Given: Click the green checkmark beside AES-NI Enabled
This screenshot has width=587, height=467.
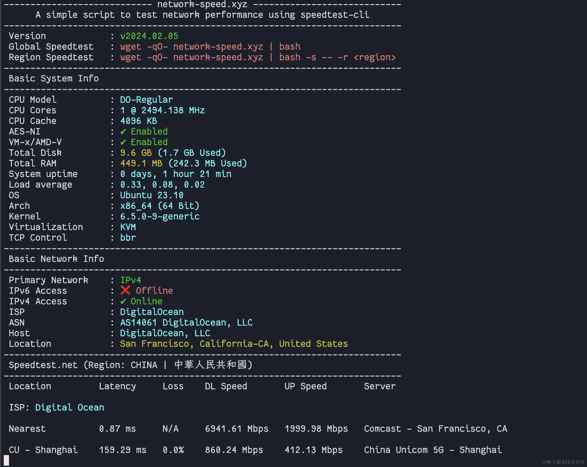Looking at the screenshot, I should (x=123, y=132).
